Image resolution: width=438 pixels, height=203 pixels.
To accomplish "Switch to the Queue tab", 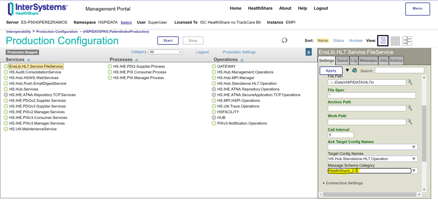I will (342, 61).
